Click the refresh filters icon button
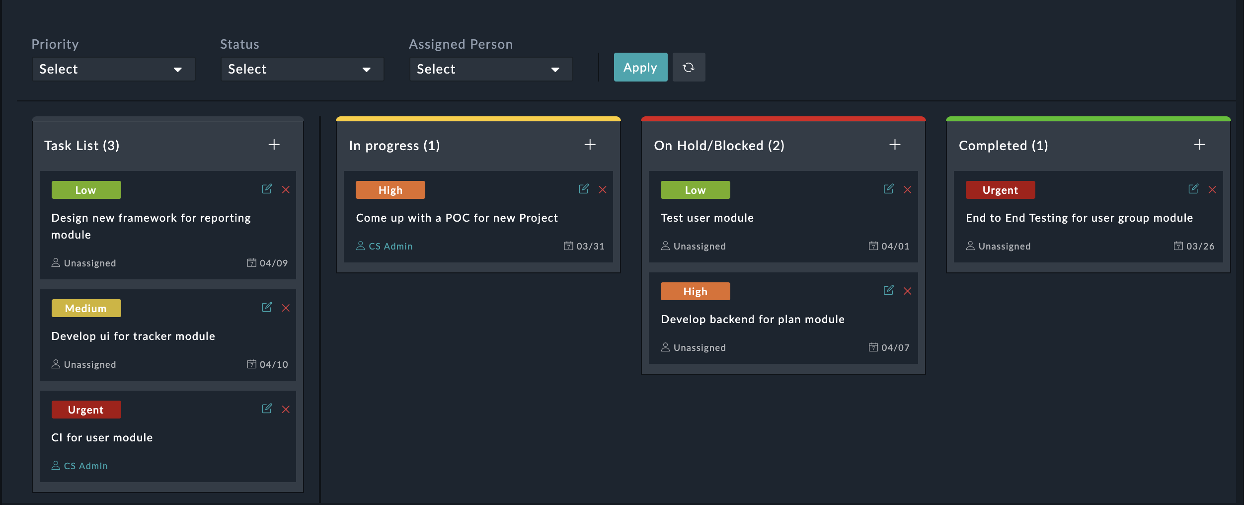1244x505 pixels. coord(689,67)
